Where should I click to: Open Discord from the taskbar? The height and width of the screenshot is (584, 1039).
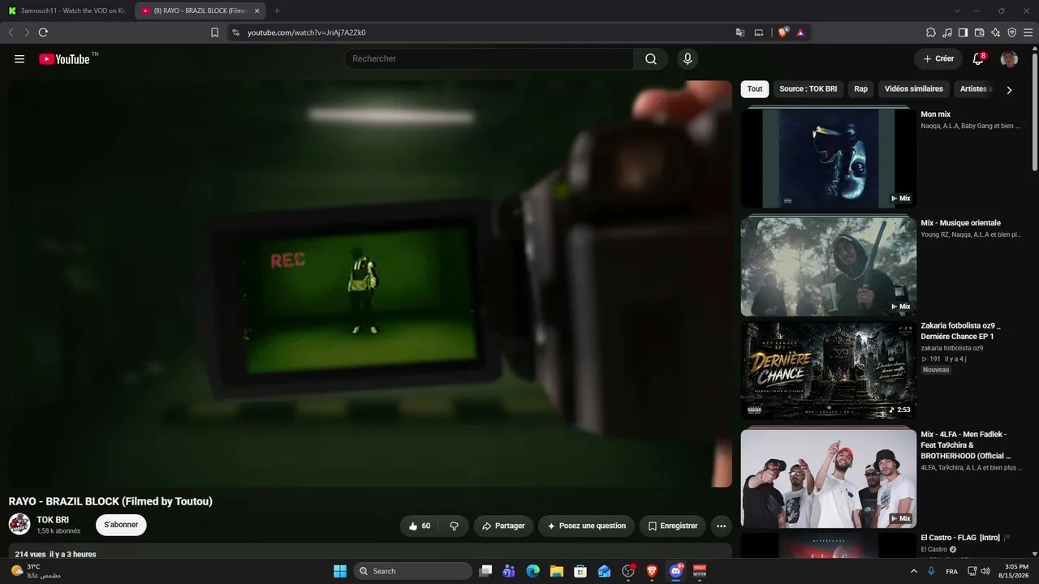(x=675, y=571)
